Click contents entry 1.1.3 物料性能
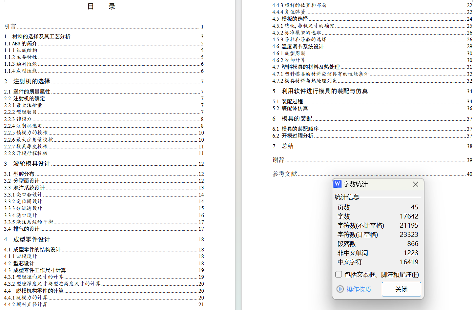 click(104, 64)
